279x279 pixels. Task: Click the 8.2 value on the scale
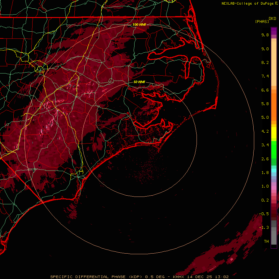point(265,62)
